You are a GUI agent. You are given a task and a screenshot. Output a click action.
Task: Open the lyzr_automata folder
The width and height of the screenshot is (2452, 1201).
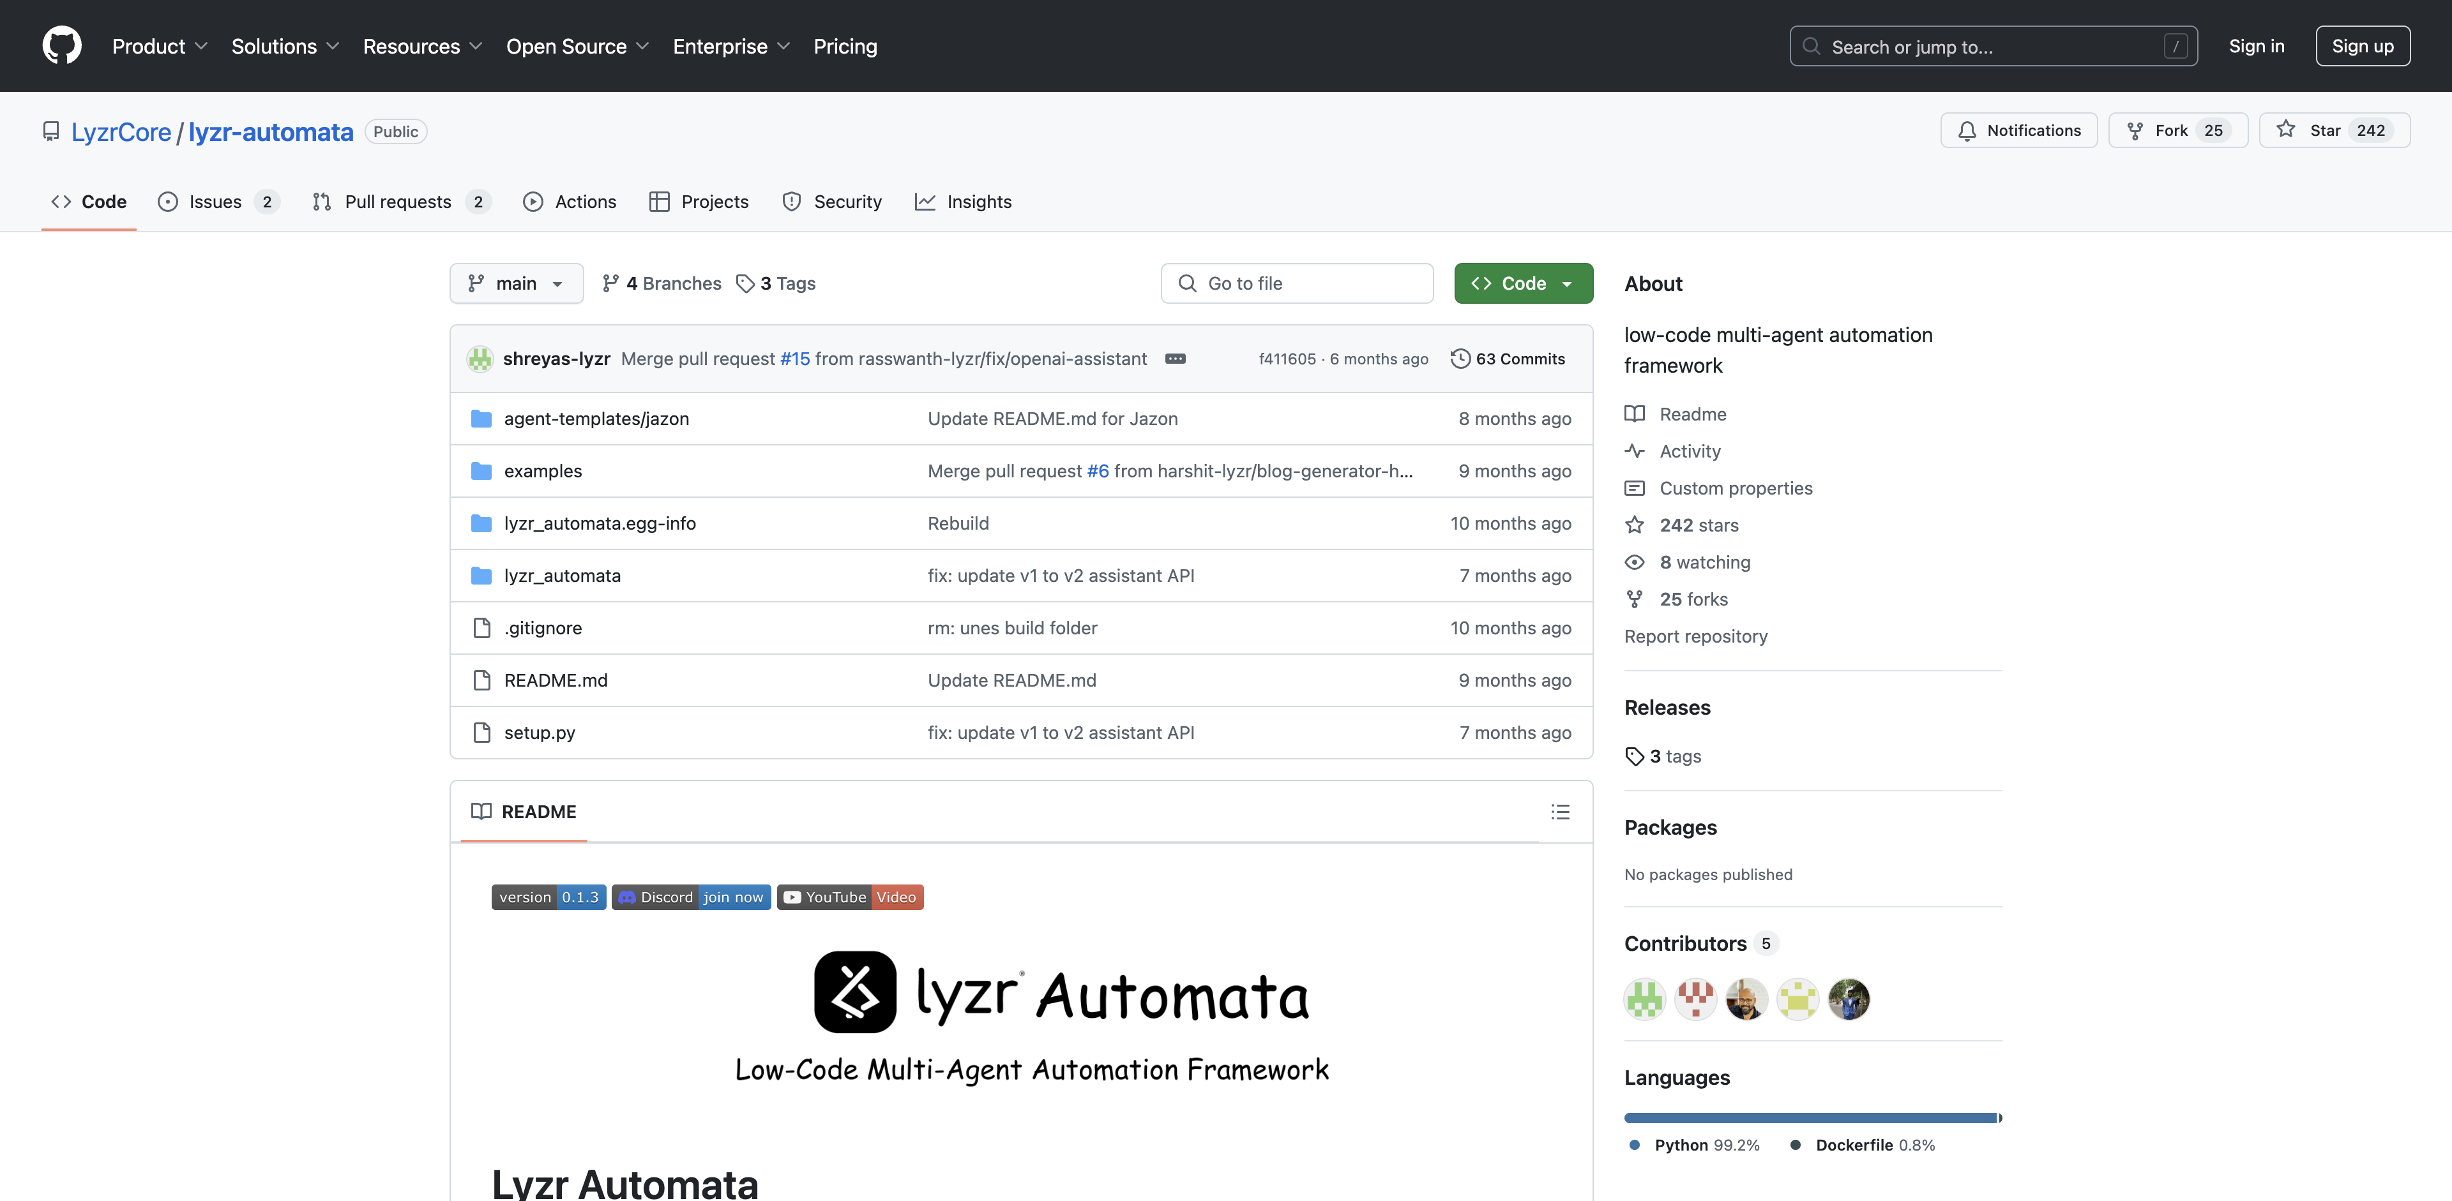[x=562, y=576]
